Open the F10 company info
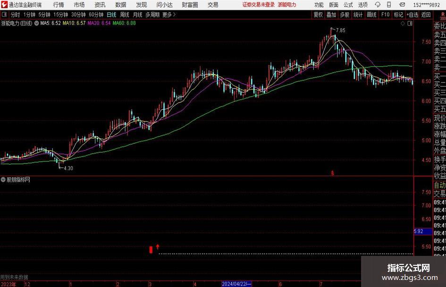Image resolution: width=446 pixels, height=287 pixels. 386,15
